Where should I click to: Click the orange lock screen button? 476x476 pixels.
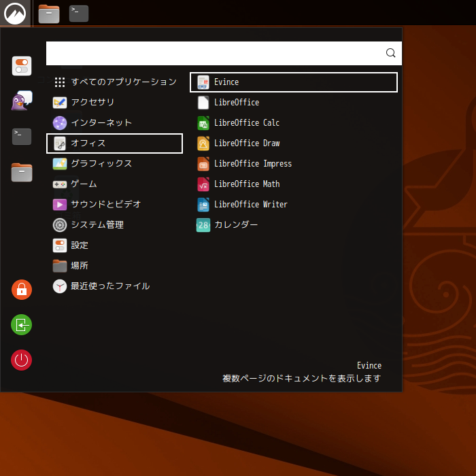[x=22, y=290]
